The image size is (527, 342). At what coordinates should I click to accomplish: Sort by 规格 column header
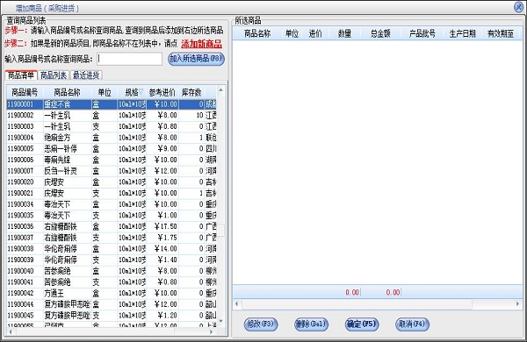pos(132,92)
